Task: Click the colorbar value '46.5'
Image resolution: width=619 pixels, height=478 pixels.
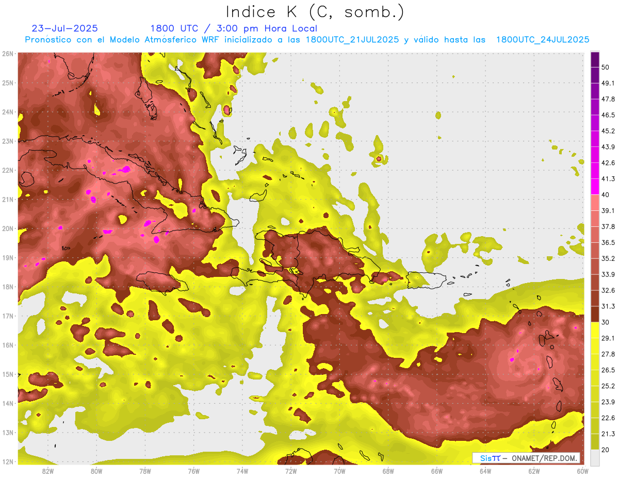Action: click(x=608, y=115)
